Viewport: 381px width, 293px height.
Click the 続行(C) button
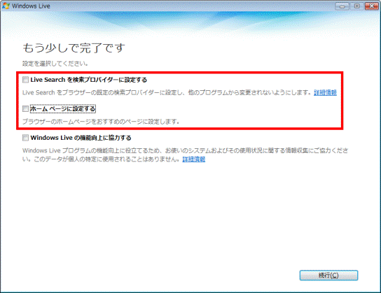328,276
